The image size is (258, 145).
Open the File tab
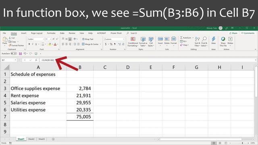4,33
